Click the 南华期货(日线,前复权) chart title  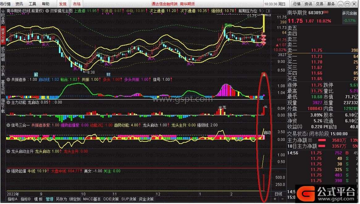coord(25,11)
